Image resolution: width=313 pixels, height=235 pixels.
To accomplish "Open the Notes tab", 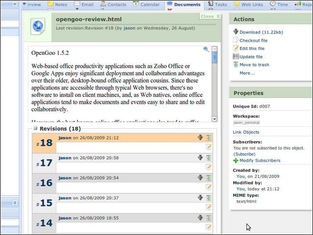I will click(58, 4).
